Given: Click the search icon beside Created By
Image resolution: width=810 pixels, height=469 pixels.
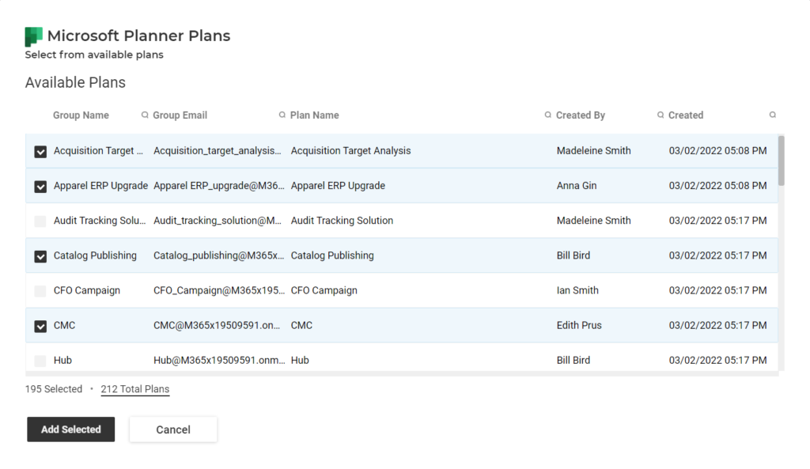Looking at the screenshot, I should click(547, 115).
